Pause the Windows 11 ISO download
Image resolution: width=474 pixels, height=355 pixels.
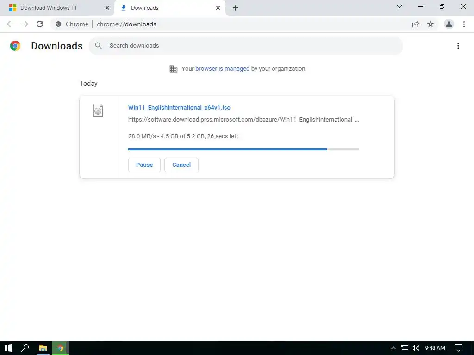pyautogui.click(x=144, y=165)
